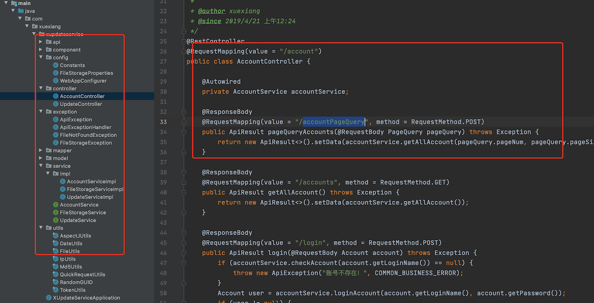The height and width of the screenshot is (303, 594).
Task: Click the IpUtils class icon
Action: pos(56,259)
